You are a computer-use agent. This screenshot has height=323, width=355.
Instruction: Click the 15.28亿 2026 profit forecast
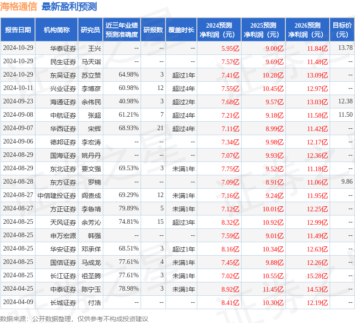click(317, 276)
